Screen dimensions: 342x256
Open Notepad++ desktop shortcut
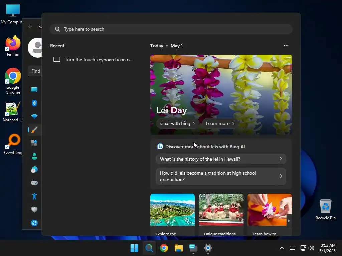[x=13, y=112]
